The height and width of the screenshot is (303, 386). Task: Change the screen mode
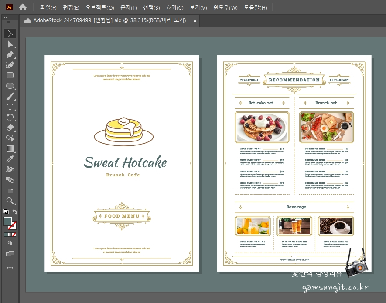(10, 254)
